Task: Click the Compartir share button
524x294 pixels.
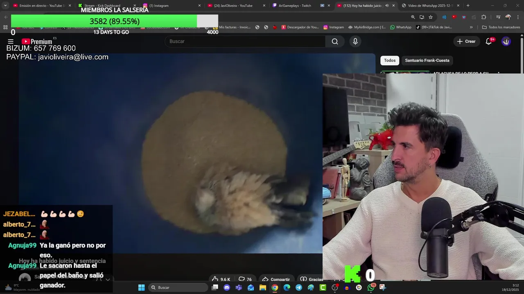Action: (276, 279)
